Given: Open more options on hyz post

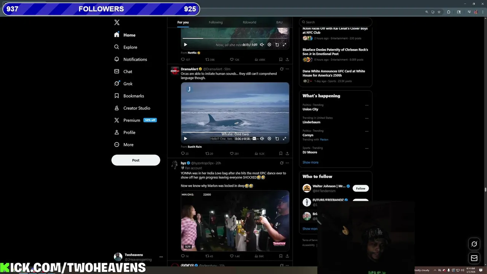Looking at the screenshot, I should (287, 163).
